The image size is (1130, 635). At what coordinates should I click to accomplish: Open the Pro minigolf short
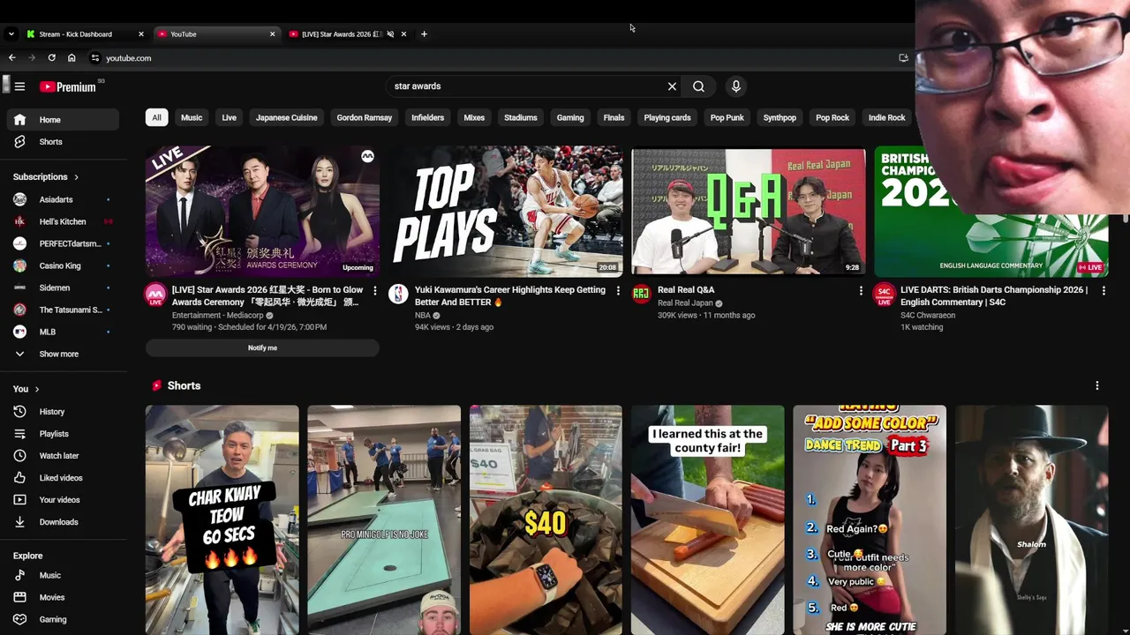(384, 520)
